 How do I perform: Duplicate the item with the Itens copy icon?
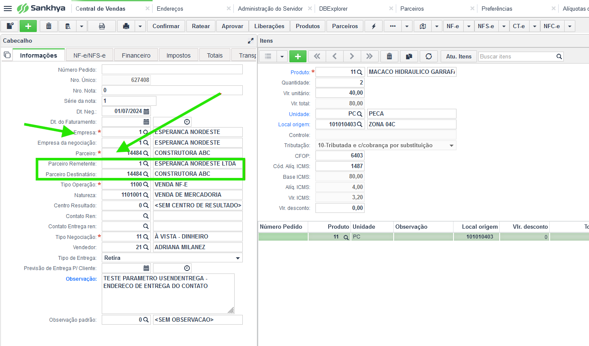[409, 56]
